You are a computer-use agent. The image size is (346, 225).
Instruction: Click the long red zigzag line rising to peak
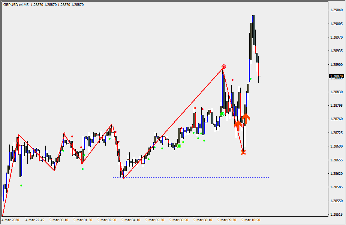click(173, 122)
